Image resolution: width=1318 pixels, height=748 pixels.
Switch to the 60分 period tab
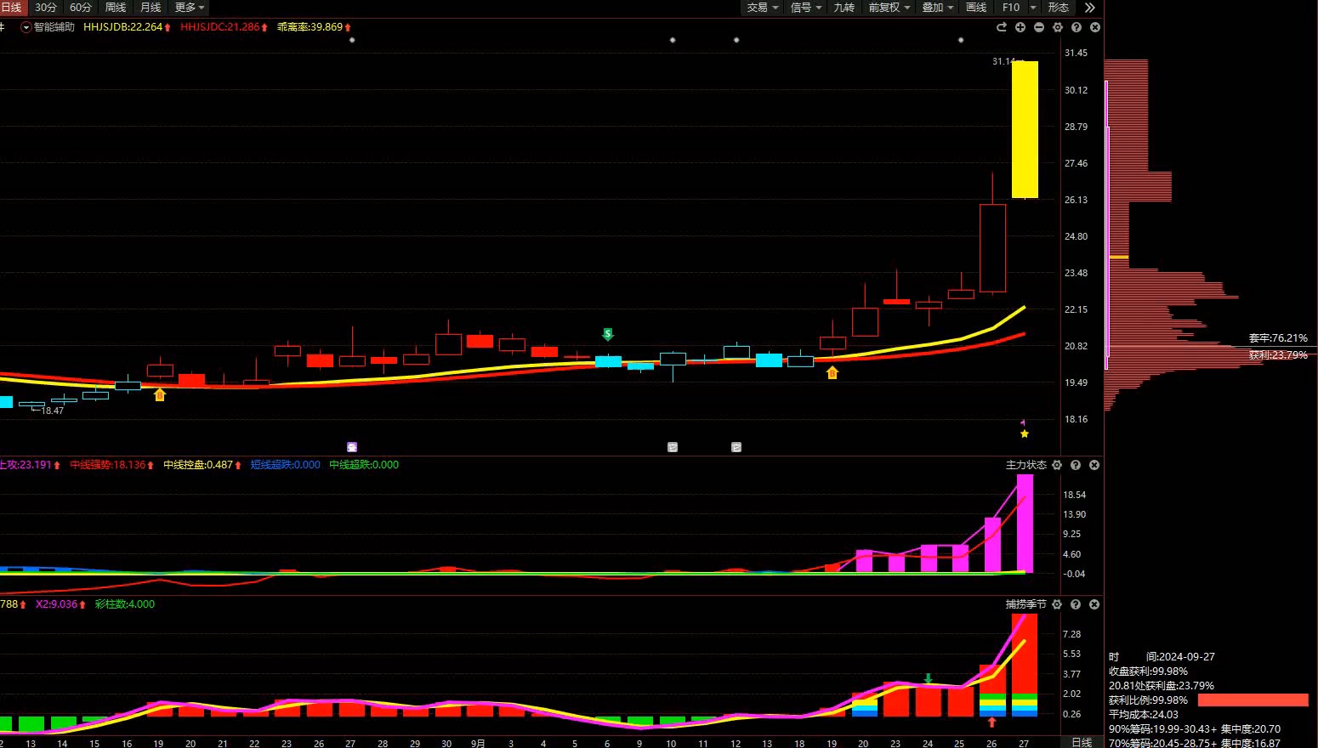coord(81,7)
